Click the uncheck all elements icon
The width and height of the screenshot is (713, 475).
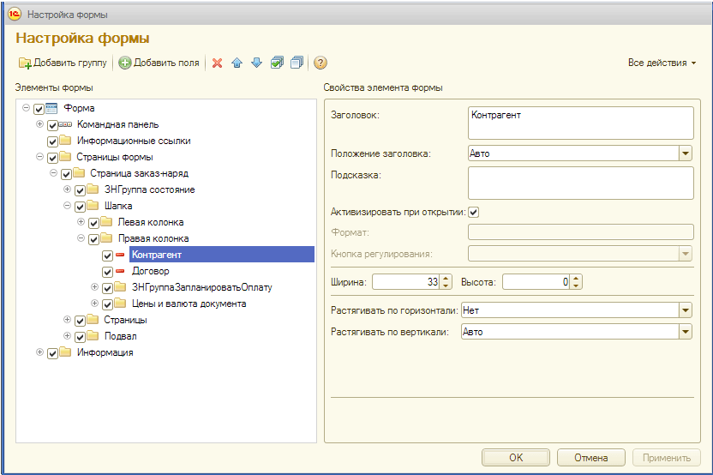297,63
